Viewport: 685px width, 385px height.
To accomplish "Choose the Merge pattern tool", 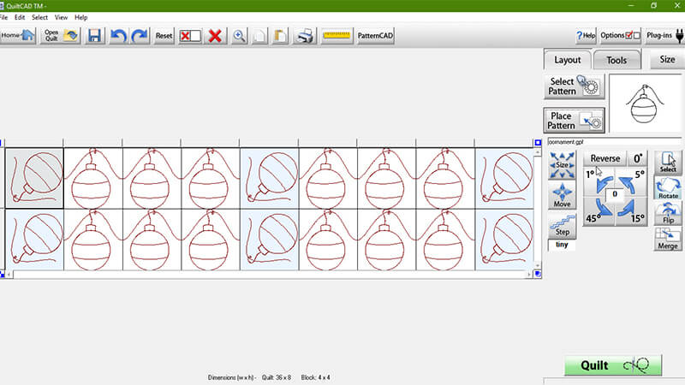I will coord(668,239).
